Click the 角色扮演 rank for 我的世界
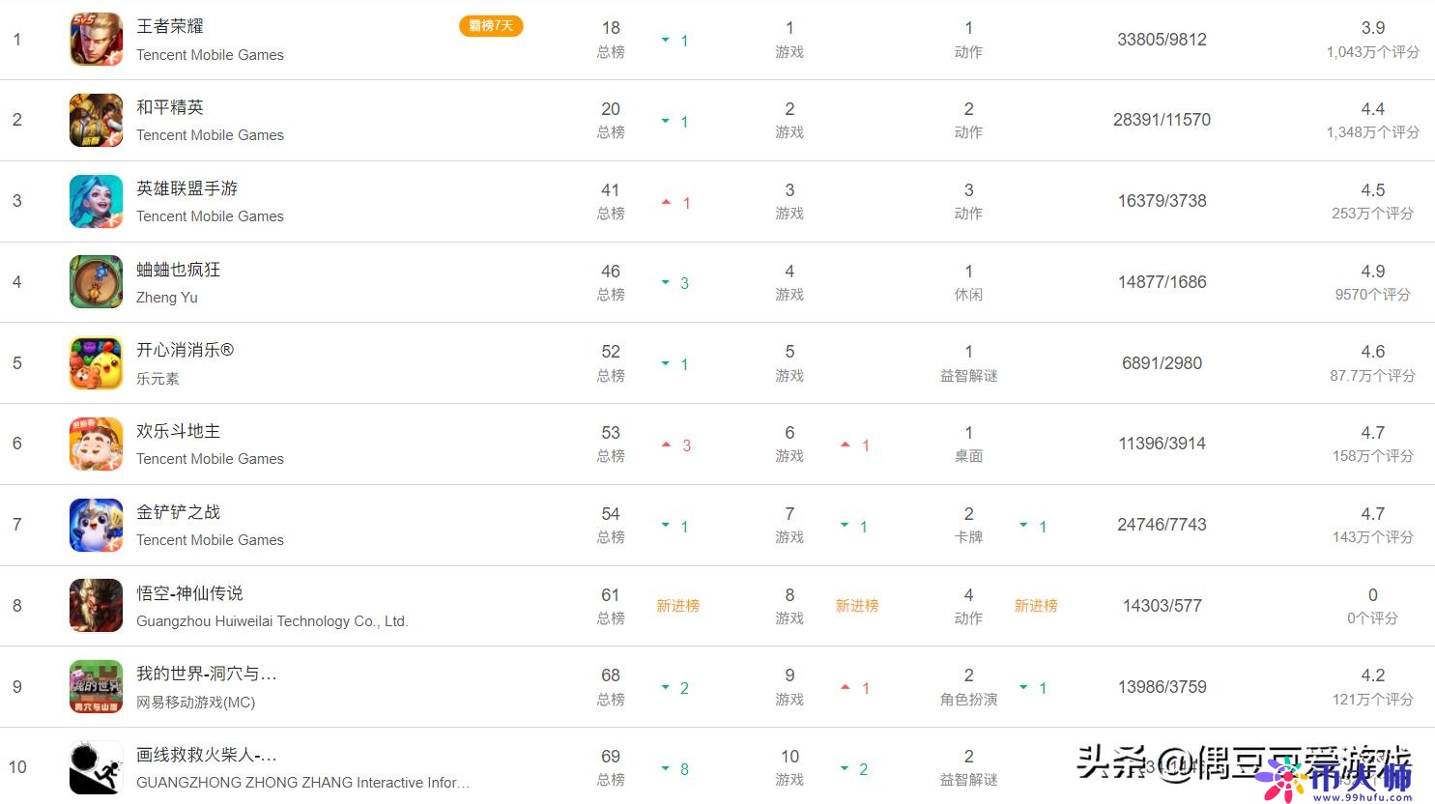The image size is (1435, 804). pos(968,687)
